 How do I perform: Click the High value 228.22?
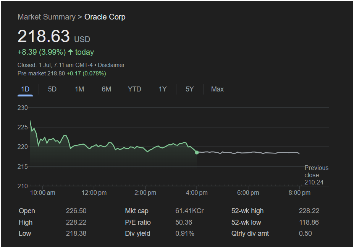coord(76,222)
